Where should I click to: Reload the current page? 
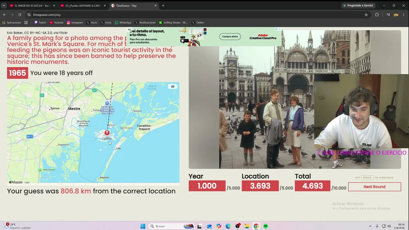tap(20, 15)
